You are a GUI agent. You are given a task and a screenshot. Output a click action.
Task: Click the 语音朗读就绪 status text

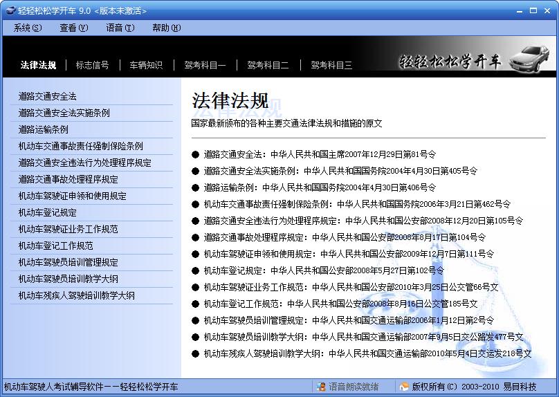tap(354, 387)
